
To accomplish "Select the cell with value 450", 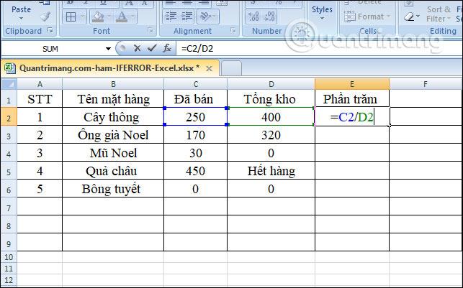I will pos(195,171).
